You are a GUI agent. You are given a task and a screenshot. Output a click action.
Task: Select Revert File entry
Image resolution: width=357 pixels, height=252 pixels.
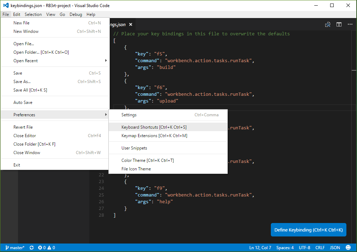coord(55,127)
